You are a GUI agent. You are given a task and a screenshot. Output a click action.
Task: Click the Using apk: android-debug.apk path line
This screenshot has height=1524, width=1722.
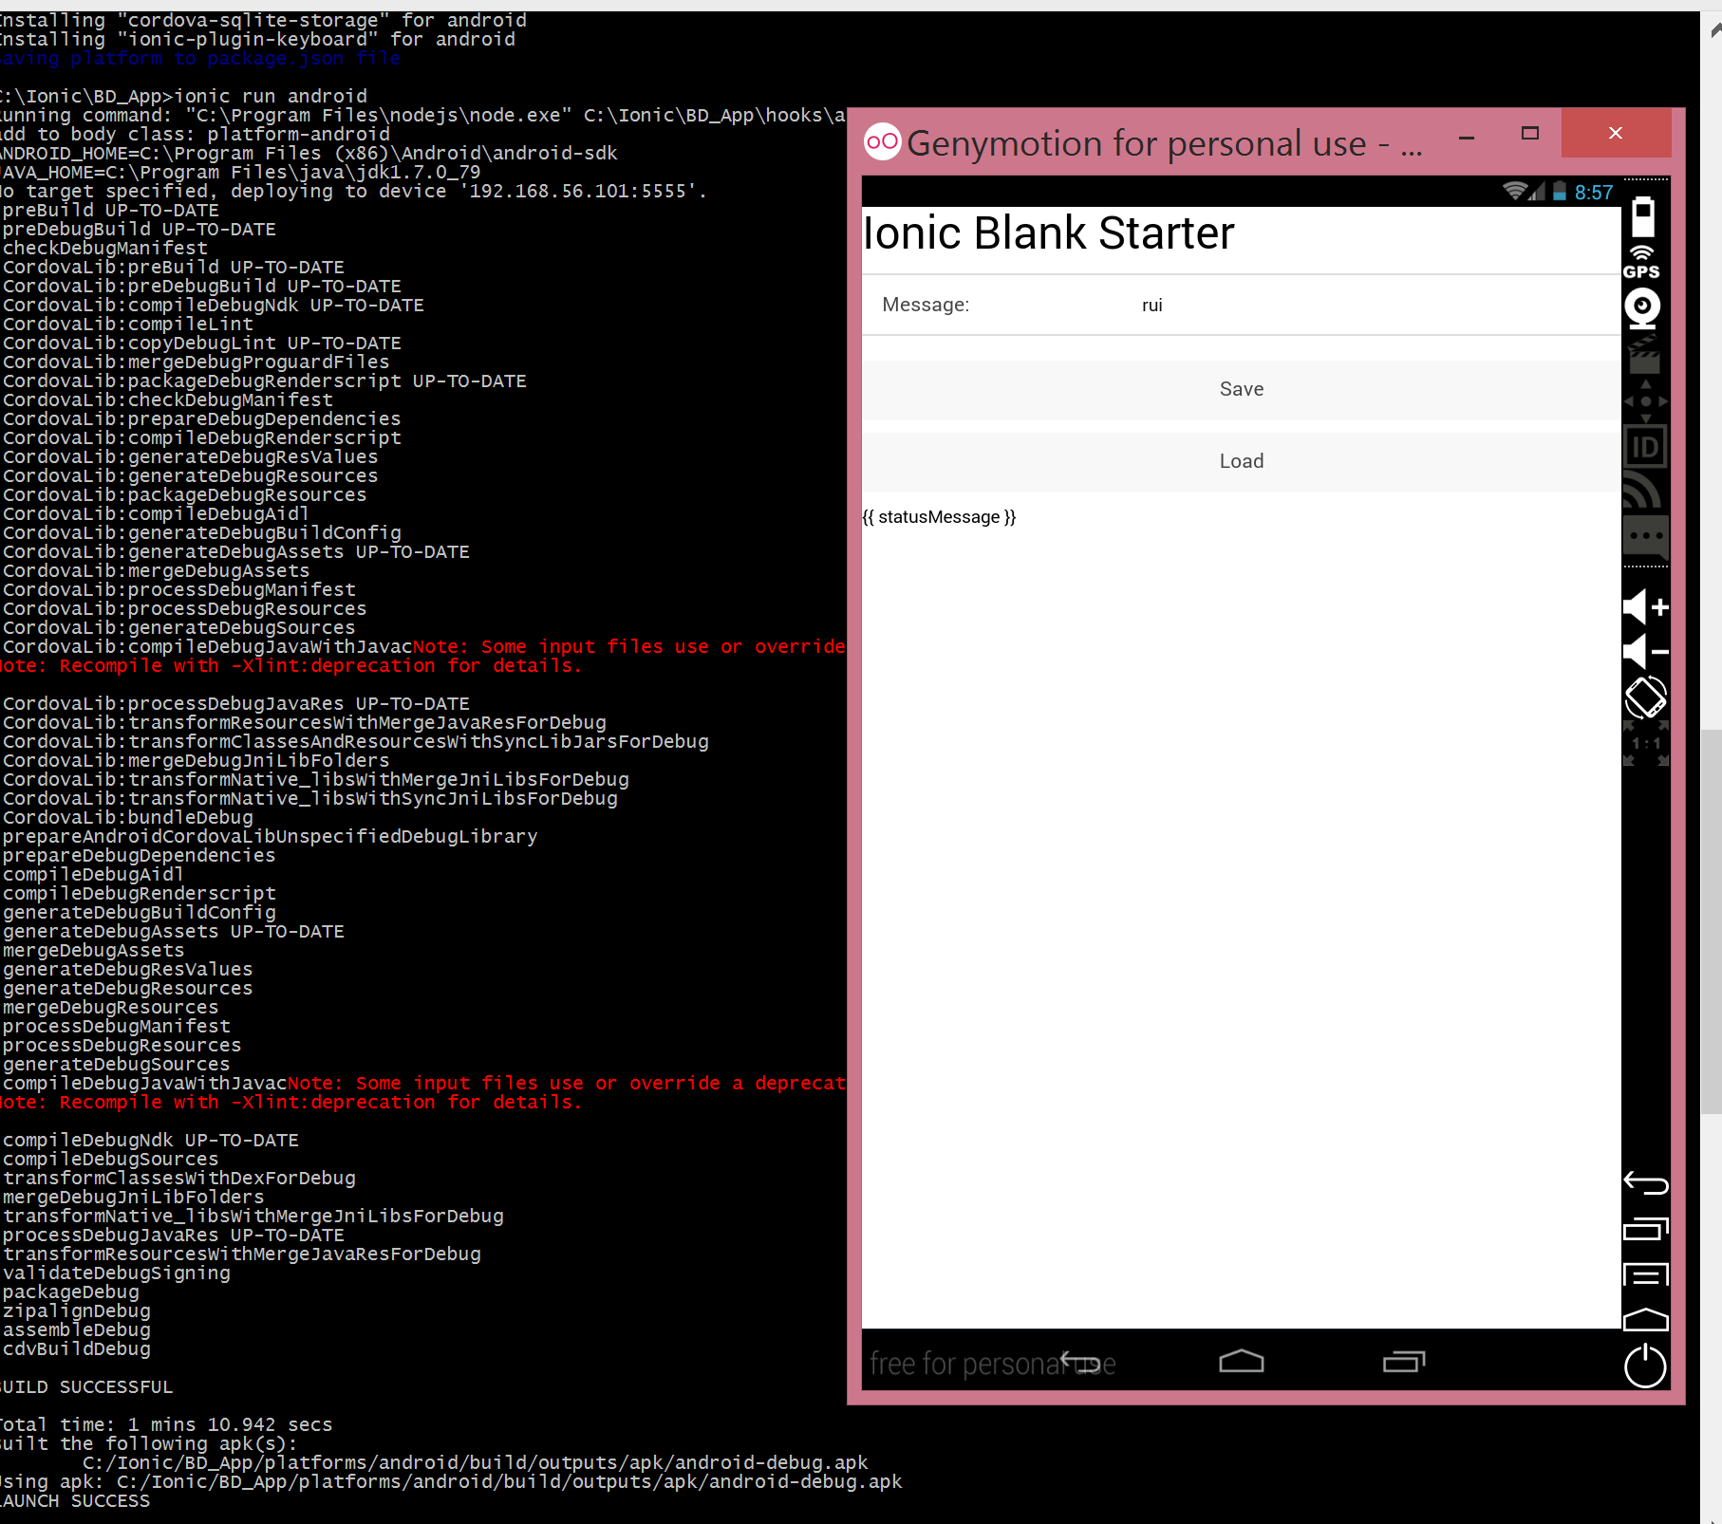pyautogui.click(x=451, y=1481)
